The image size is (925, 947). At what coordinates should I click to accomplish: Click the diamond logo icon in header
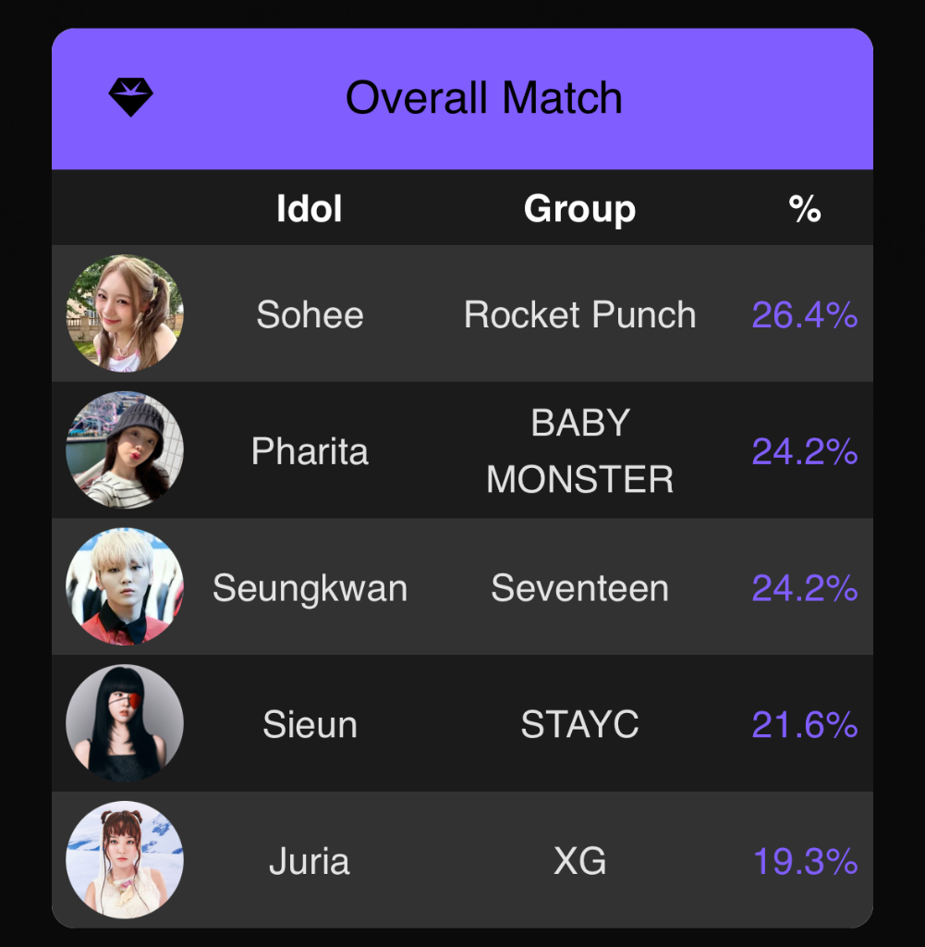tap(131, 96)
